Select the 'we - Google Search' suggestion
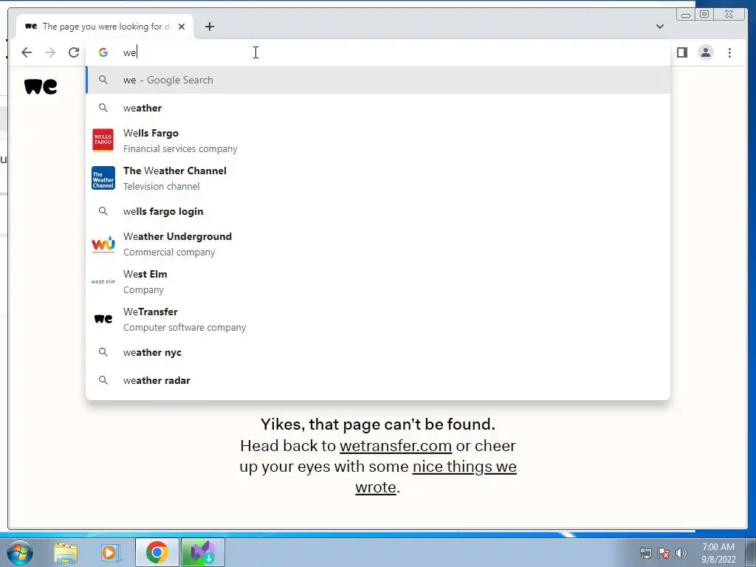Screen dimensions: 756x567 click(x=378, y=80)
